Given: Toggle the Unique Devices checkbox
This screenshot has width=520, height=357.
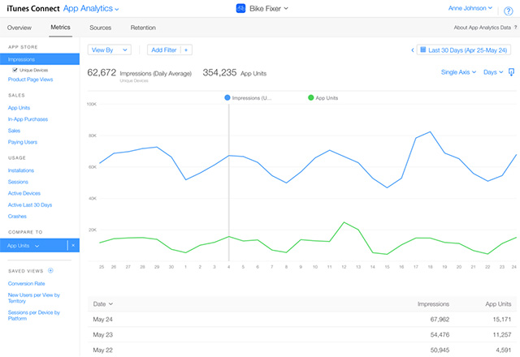Looking at the screenshot, I should [15, 70].
